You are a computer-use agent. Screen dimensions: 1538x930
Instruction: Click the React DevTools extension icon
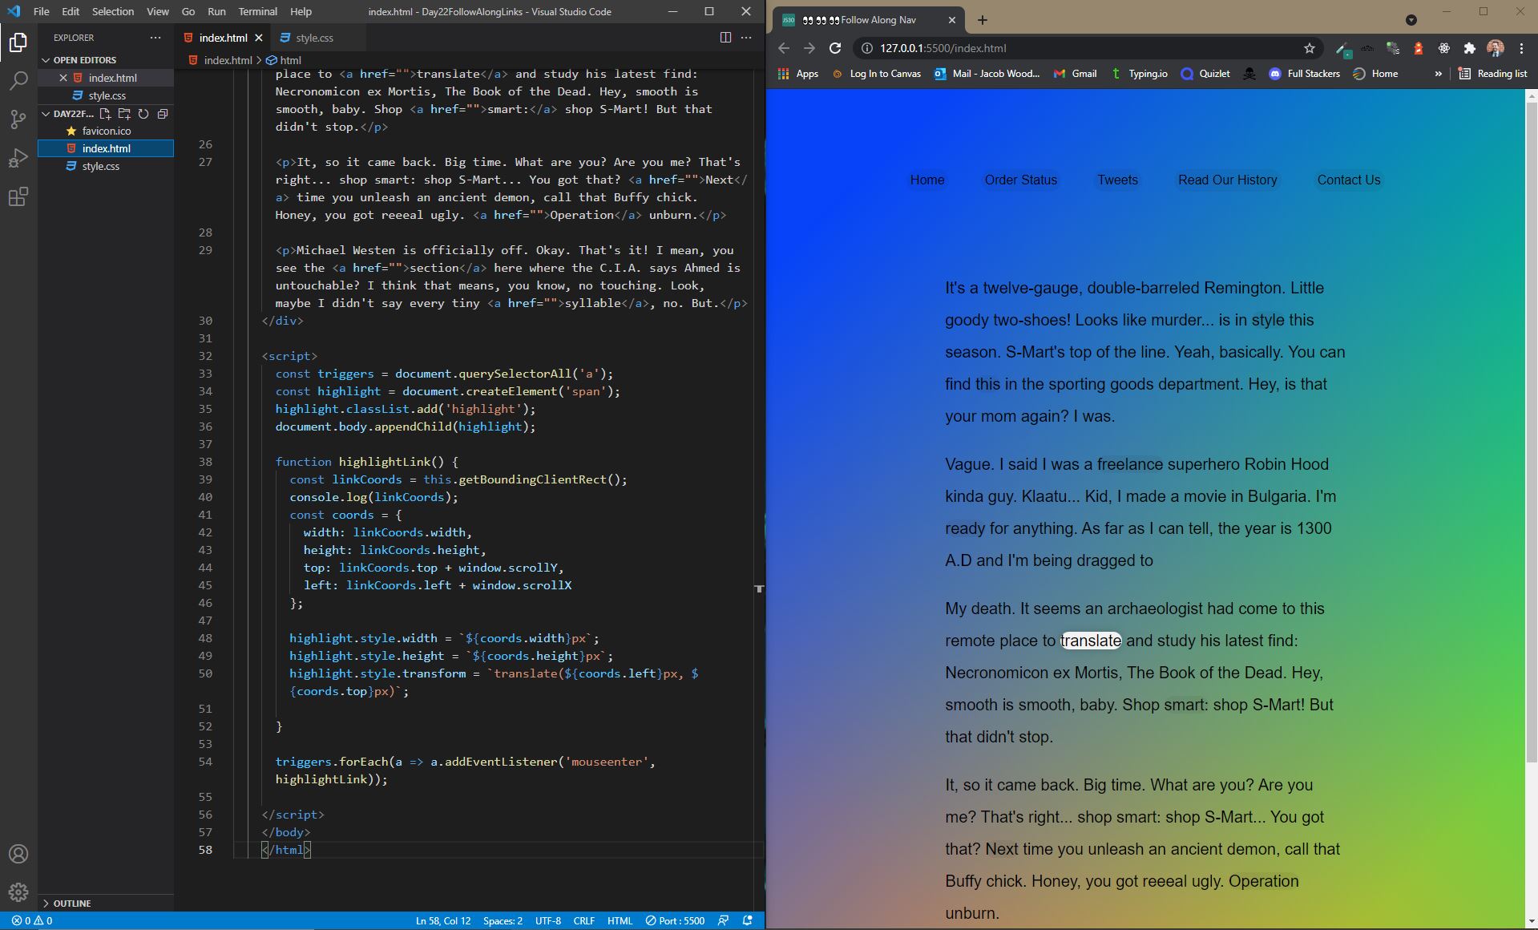1443,48
